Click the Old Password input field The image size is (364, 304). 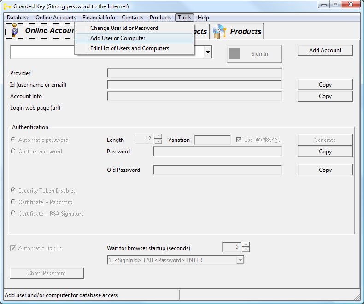point(217,170)
